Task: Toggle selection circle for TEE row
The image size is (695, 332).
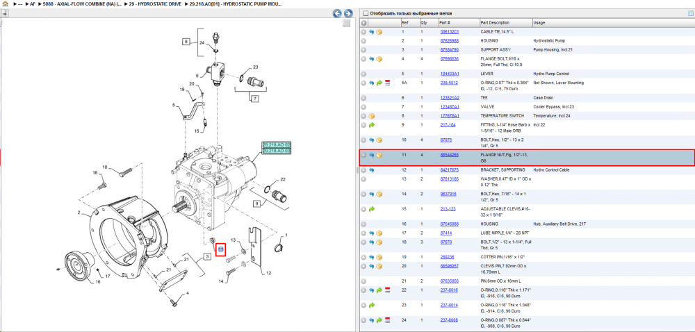Action: click(363, 98)
